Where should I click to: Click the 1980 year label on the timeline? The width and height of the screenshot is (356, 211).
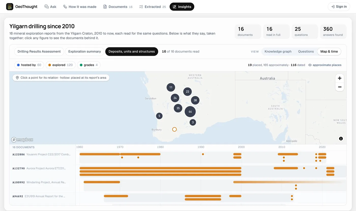(x=160, y=147)
